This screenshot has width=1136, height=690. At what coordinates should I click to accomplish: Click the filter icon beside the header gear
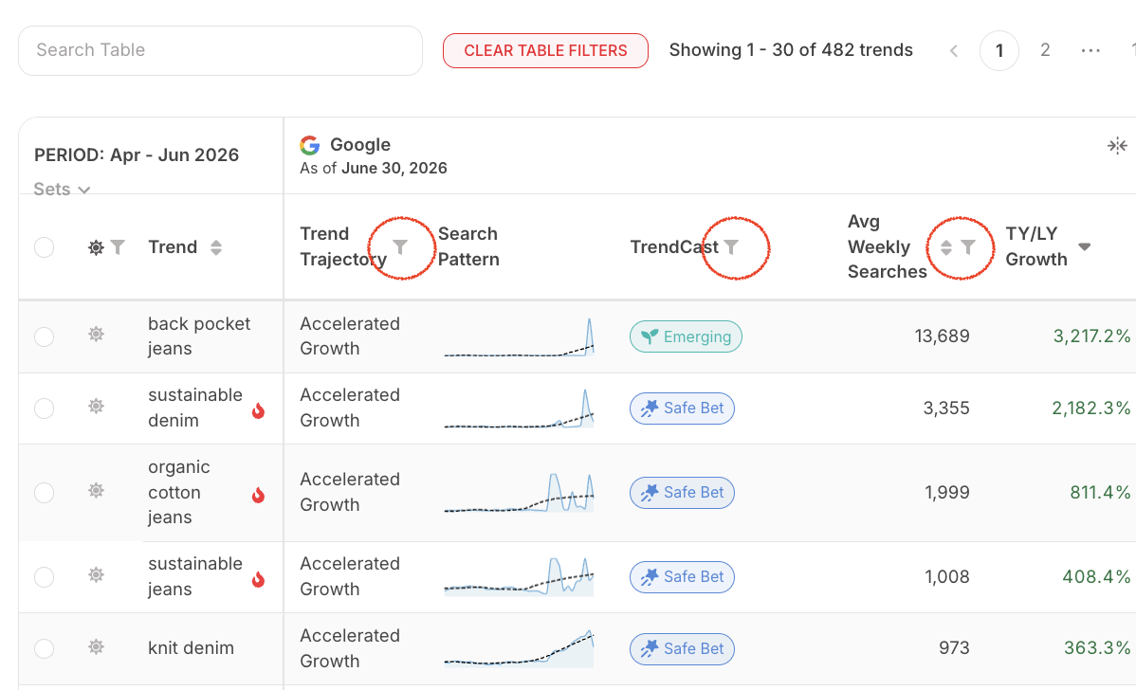(x=118, y=247)
